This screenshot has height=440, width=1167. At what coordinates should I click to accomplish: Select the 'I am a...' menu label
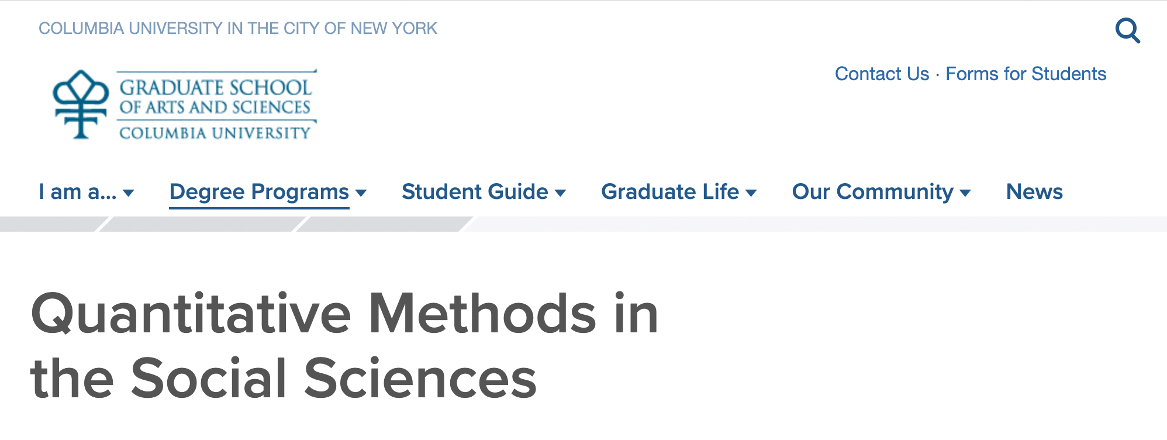(x=77, y=192)
